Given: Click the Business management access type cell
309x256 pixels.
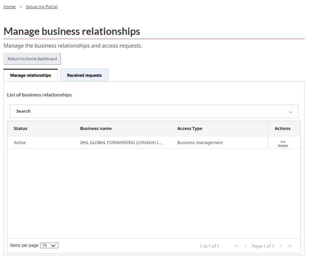Looking at the screenshot, I should point(200,143).
